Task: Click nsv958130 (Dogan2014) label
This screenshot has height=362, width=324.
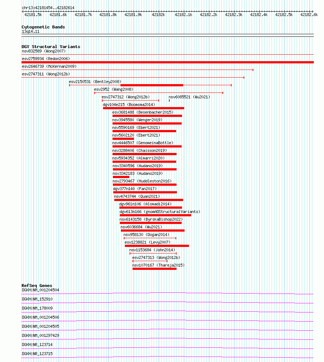Action: point(146,235)
